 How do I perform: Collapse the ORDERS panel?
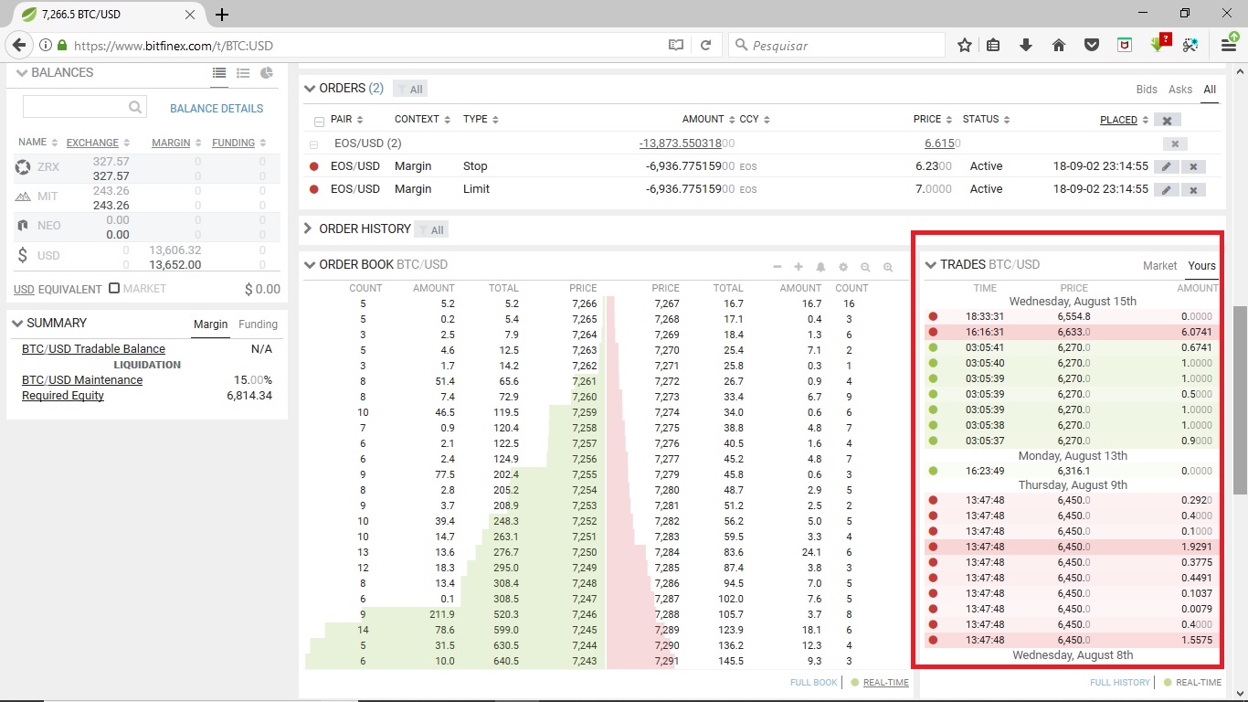click(x=310, y=89)
